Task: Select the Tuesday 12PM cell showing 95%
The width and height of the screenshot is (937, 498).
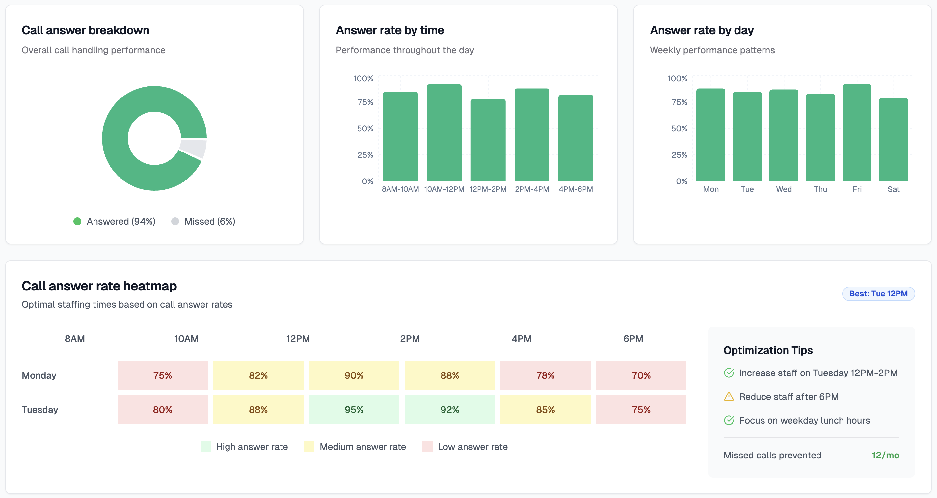Action: 354,410
